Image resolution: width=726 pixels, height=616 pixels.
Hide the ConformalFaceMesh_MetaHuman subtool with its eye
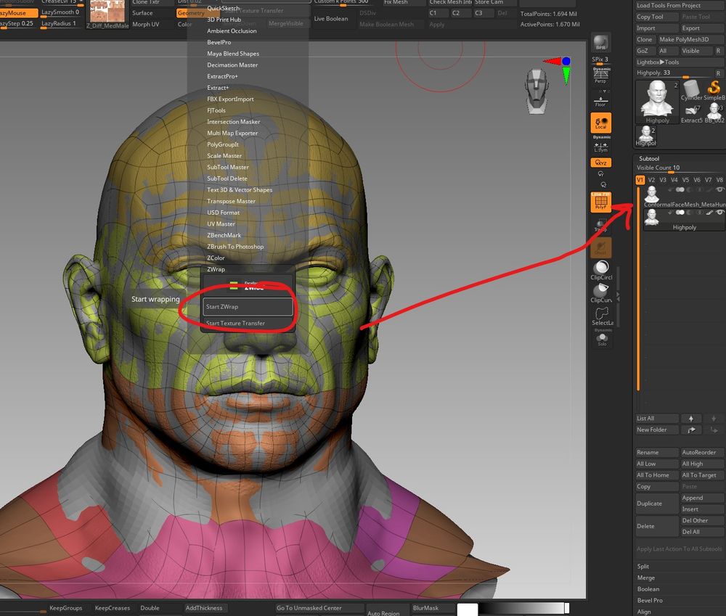[x=719, y=190]
